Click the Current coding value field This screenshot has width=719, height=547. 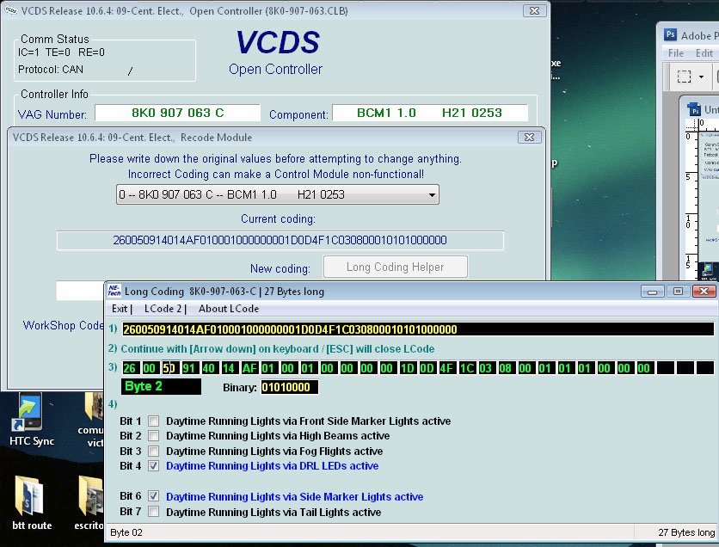[x=280, y=240]
